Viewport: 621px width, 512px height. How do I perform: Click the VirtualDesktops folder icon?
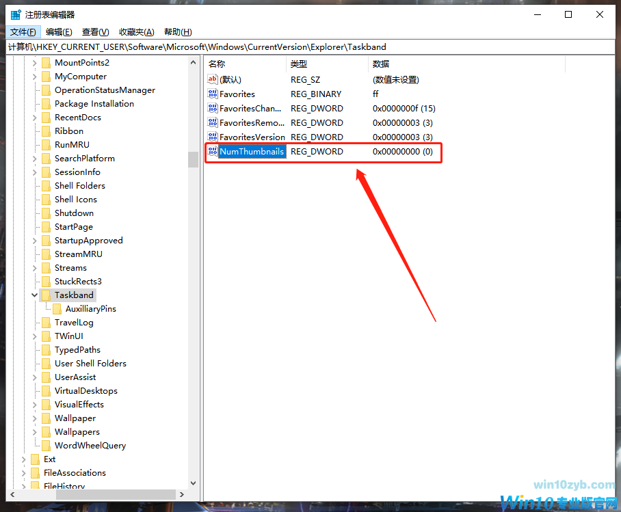[x=47, y=391]
